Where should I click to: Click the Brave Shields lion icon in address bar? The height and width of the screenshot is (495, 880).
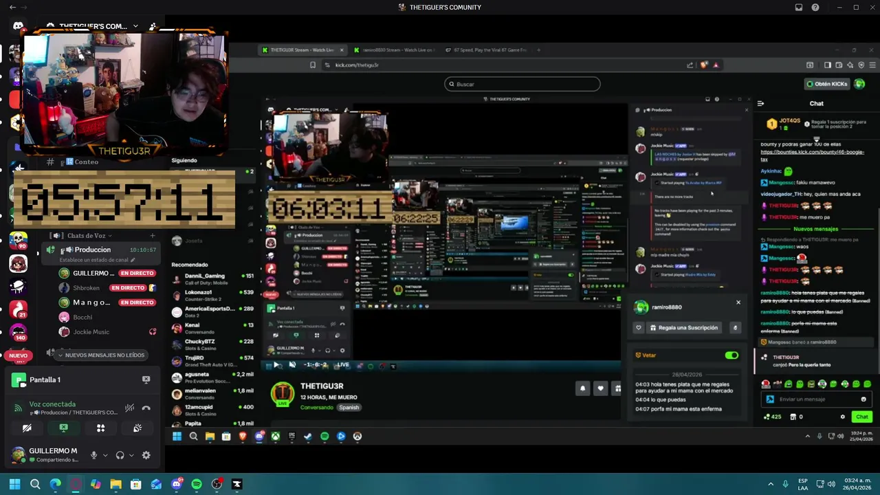704,65
